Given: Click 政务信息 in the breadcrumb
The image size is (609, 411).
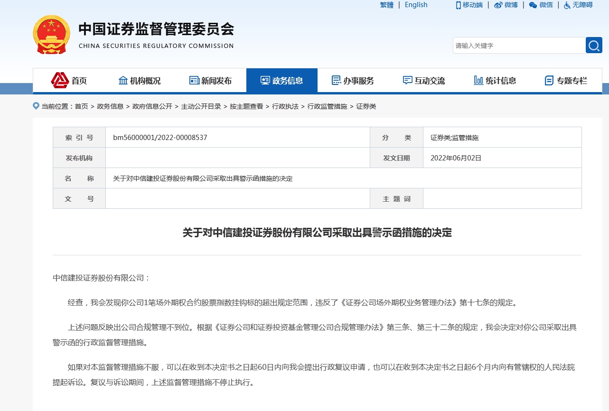Looking at the screenshot, I should [x=110, y=106].
